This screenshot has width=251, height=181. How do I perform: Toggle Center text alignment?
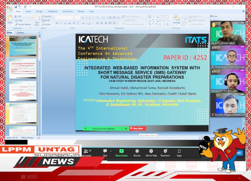102,23
